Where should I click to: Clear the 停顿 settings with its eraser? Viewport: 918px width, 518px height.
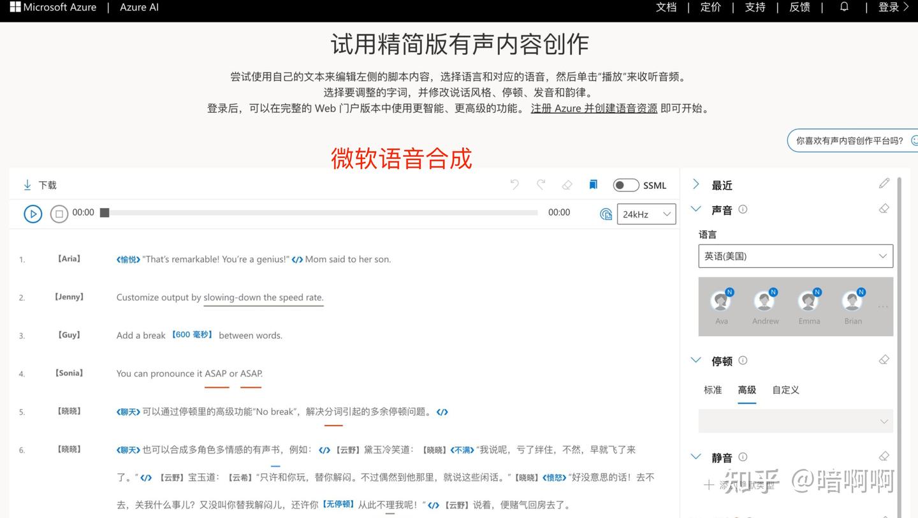(884, 360)
